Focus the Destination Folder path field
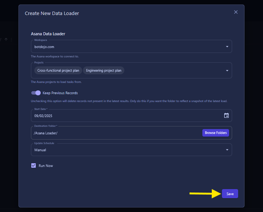The height and width of the screenshot is (212, 263). point(113,133)
